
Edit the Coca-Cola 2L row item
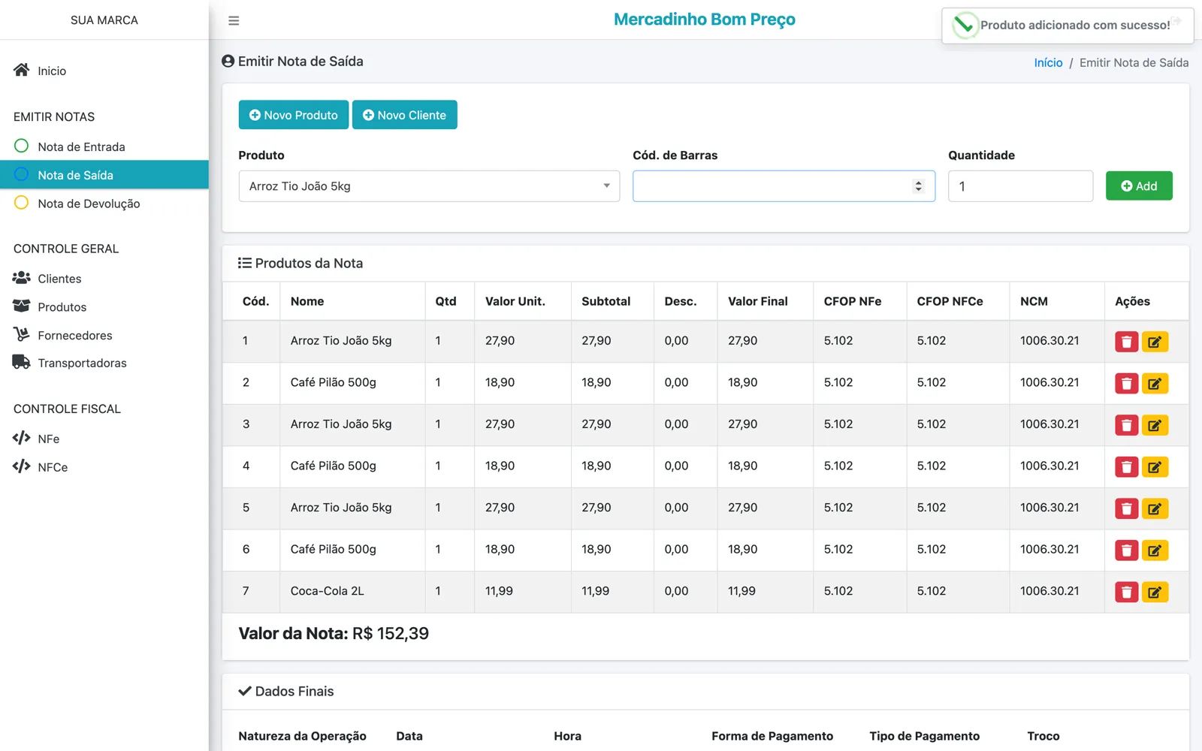(x=1155, y=592)
